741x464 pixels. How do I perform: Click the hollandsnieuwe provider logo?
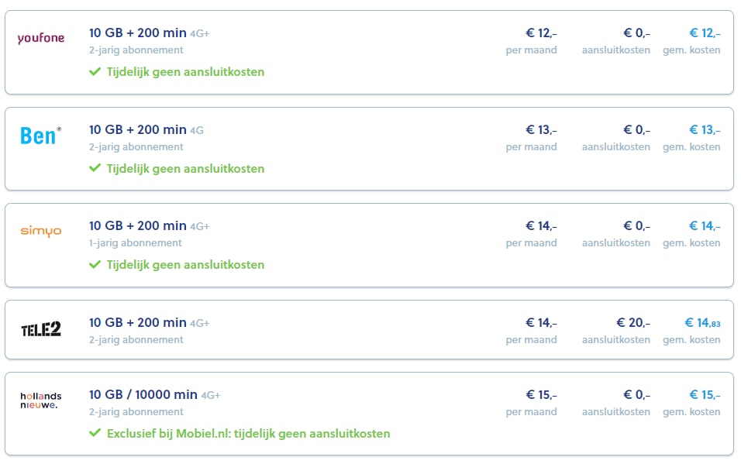pos(40,400)
